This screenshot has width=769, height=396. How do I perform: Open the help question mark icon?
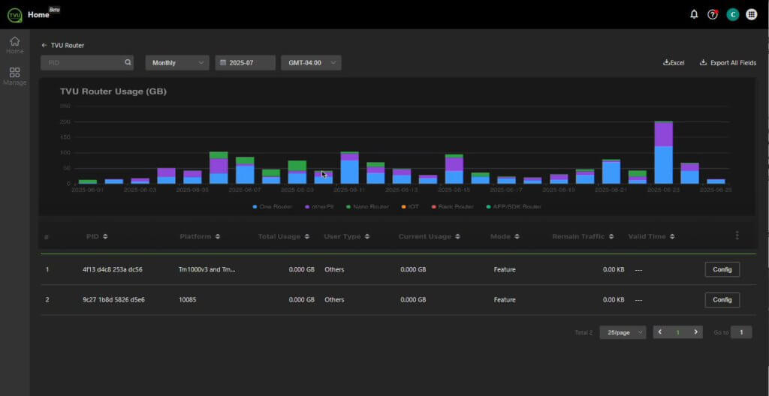pos(713,14)
